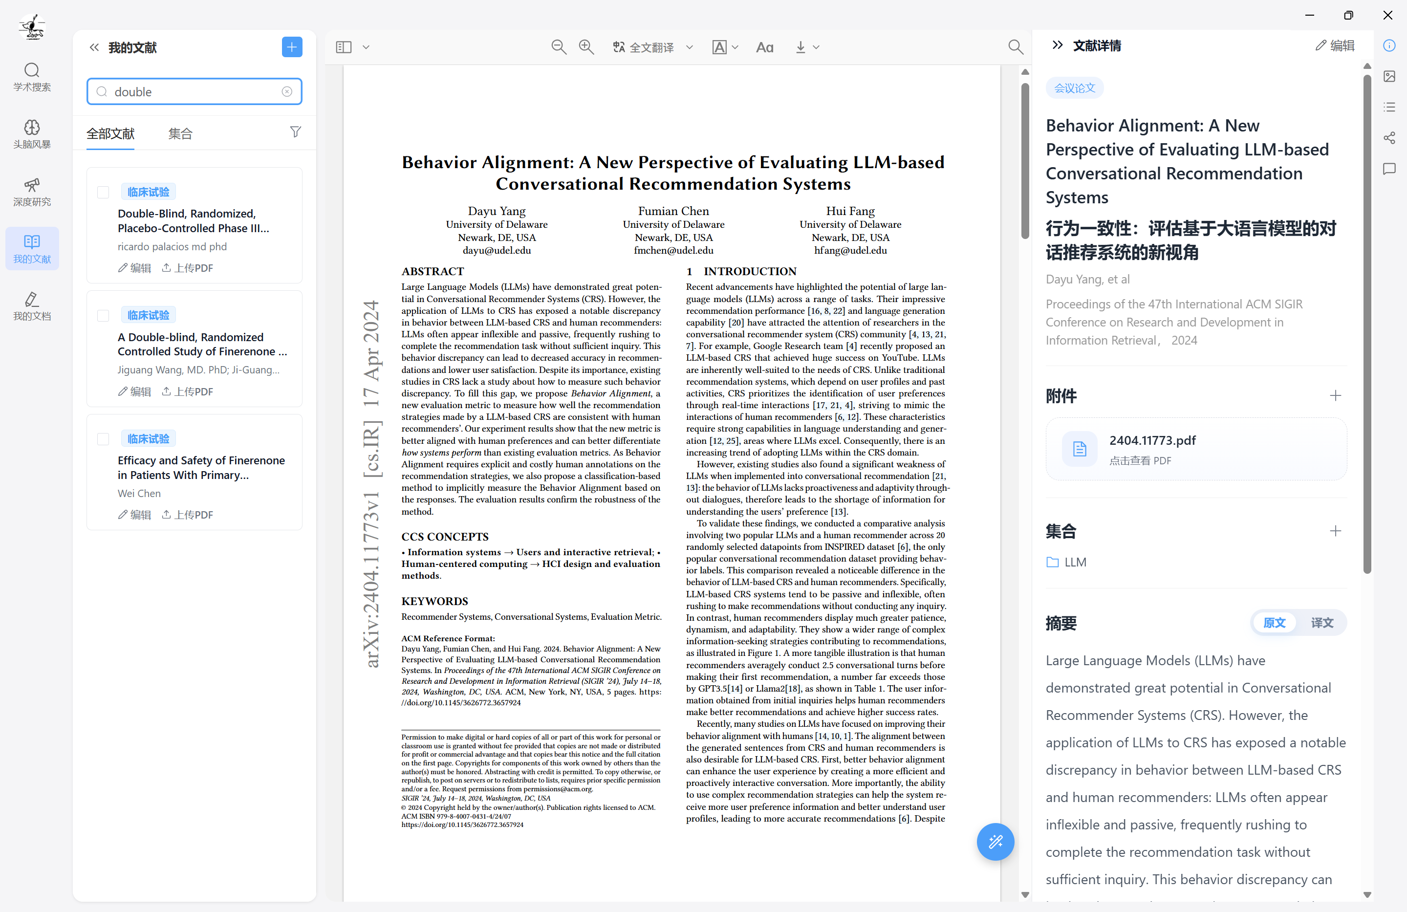Screen dimensions: 1407x912
Task: Click the zoom out magnifier icon
Action: 558,47
